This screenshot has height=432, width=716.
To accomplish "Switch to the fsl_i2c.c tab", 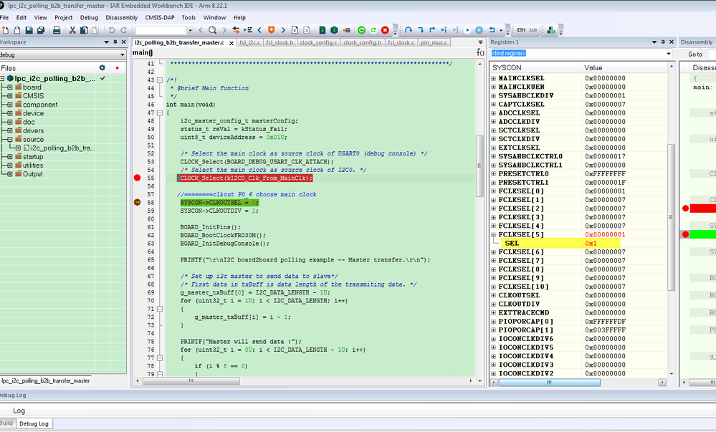I will click(x=249, y=42).
